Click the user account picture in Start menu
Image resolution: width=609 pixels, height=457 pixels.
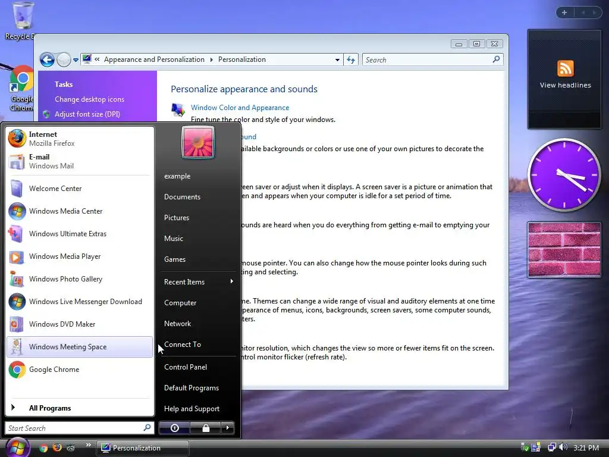tap(197, 142)
